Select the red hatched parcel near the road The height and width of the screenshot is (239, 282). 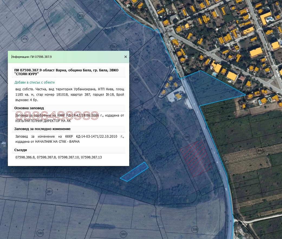pyautogui.click(x=196, y=158)
